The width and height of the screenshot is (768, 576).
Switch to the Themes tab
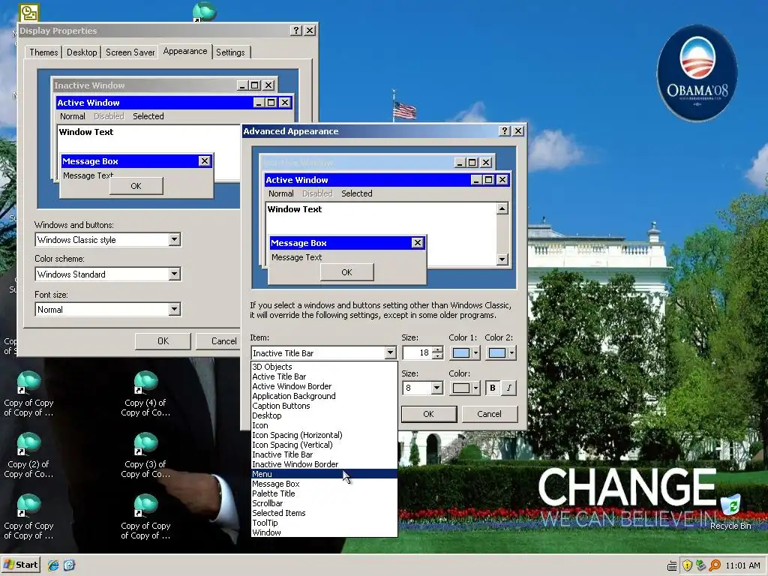[x=43, y=52]
